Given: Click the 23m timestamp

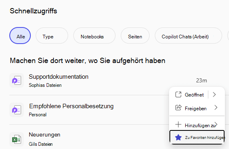Looking at the screenshot, I should pos(201,80).
